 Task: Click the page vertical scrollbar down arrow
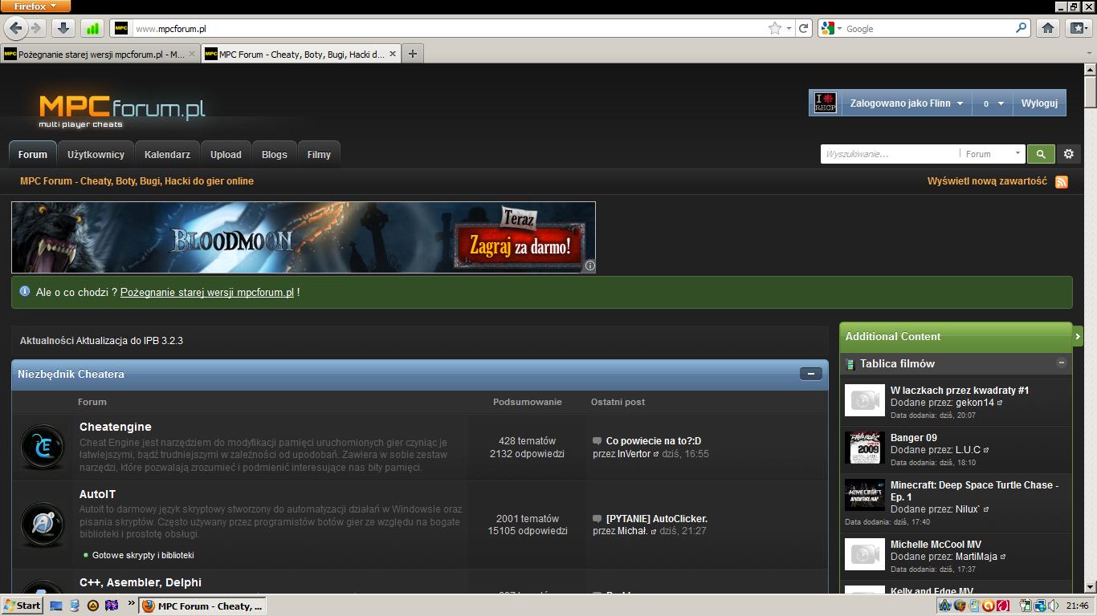click(x=1090, y=587)
